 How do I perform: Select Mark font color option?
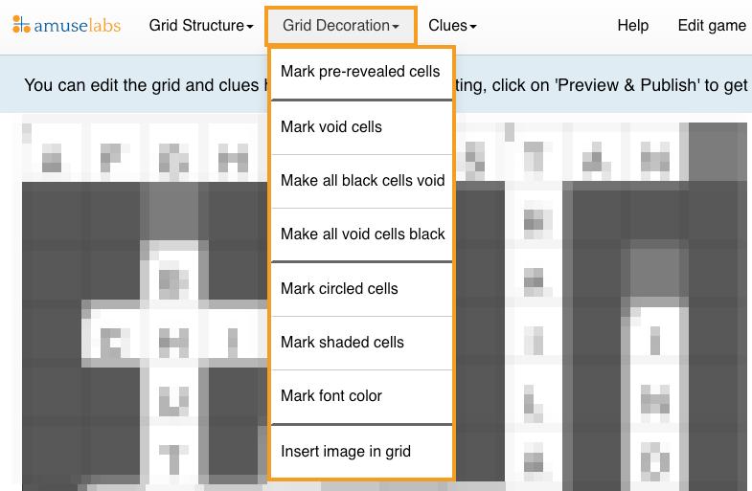(362, 396)
